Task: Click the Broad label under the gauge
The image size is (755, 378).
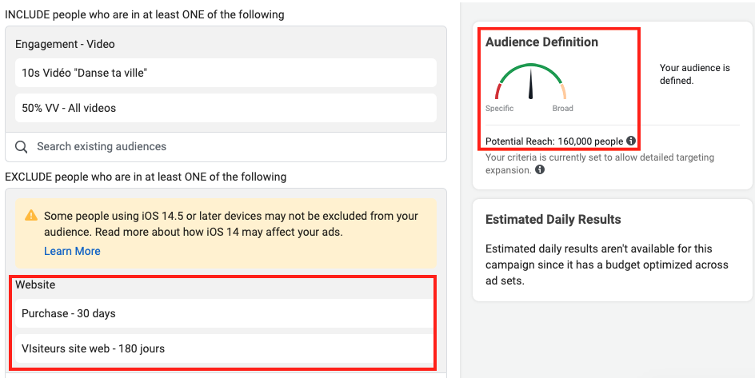Action: click(x=562, y=109)
